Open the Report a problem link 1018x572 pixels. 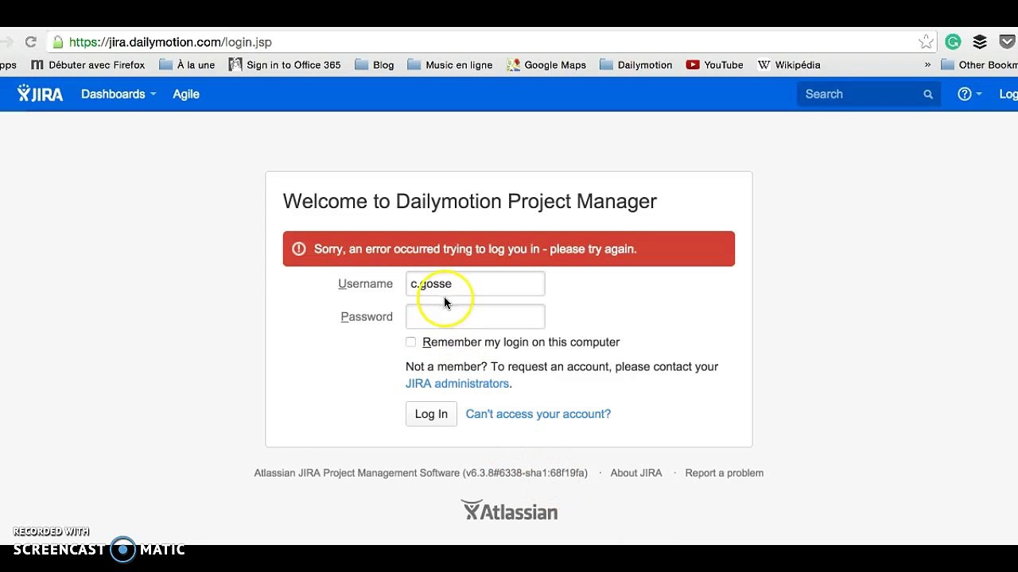(x=724, y=473)
